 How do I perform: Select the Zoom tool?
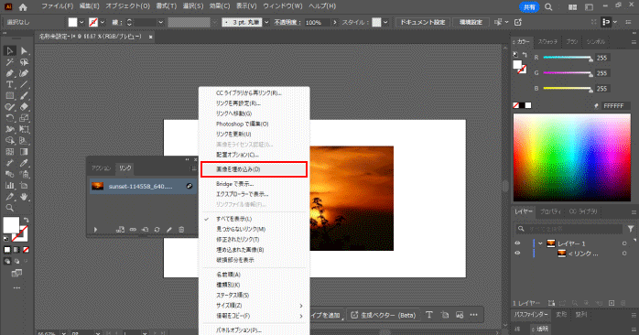(x=10, y=208)
